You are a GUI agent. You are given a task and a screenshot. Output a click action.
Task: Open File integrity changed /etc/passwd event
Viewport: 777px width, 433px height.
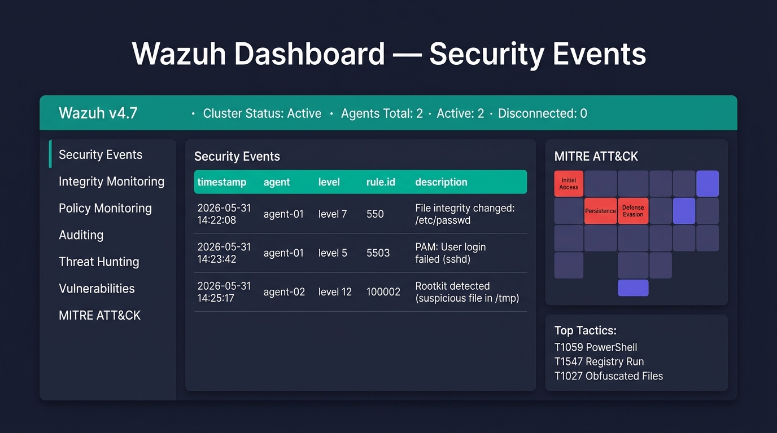pyautogui.click(x=465, y=214)
